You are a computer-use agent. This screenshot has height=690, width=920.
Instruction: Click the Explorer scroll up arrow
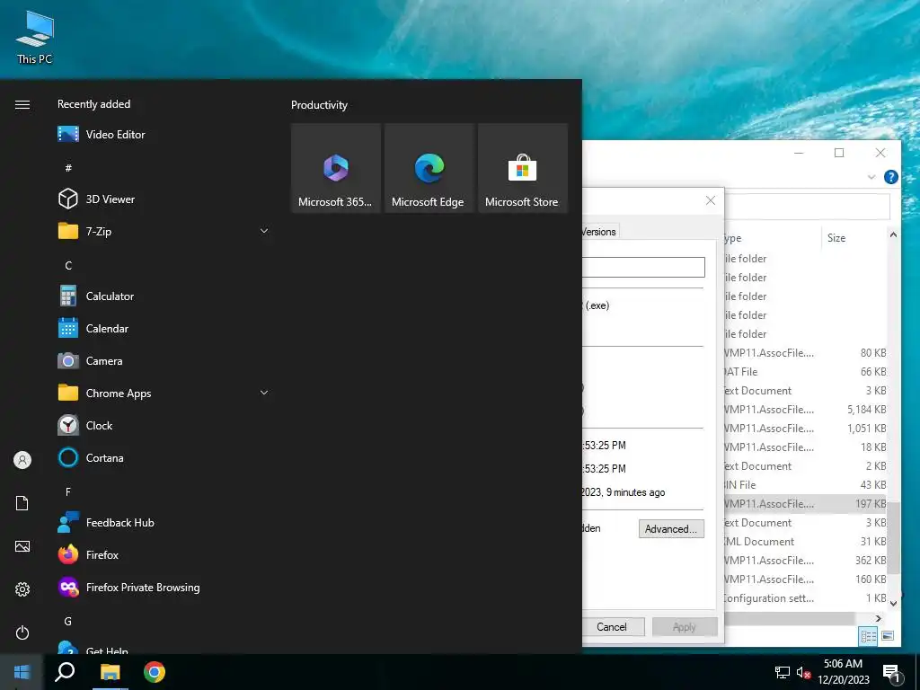click(893, 234)
